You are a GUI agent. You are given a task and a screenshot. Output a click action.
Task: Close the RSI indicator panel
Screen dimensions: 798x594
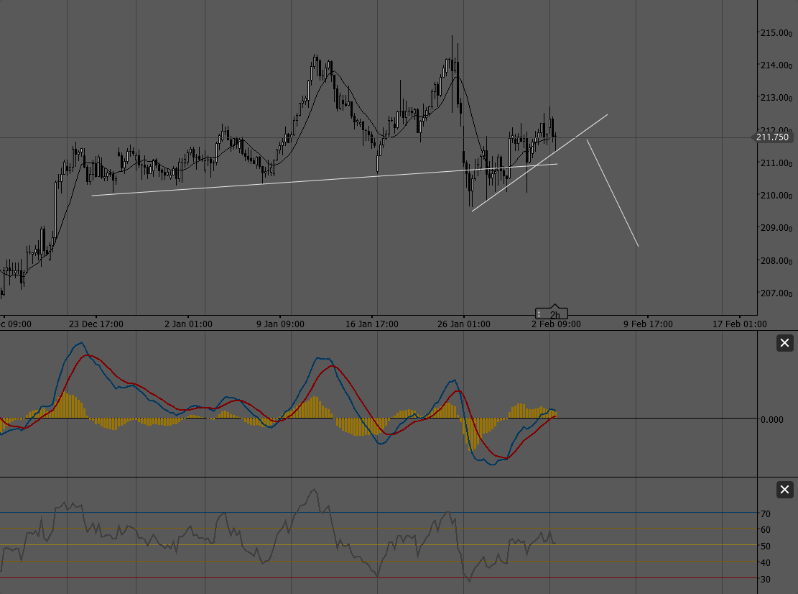(x=784, y=490)
